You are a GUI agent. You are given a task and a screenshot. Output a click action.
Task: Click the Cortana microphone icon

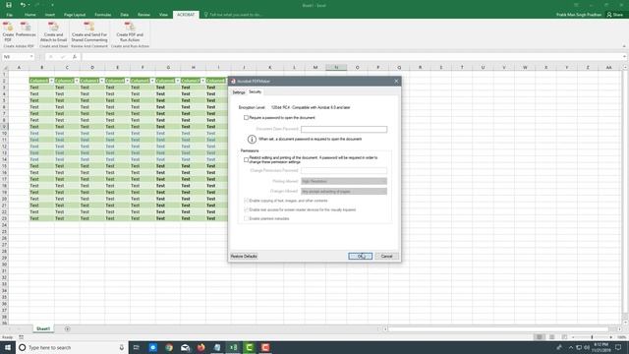tap(122, 347)
